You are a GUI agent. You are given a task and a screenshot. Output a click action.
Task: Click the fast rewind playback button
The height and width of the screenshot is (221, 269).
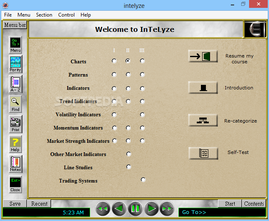pyautogui.click(x=103, y=209)
